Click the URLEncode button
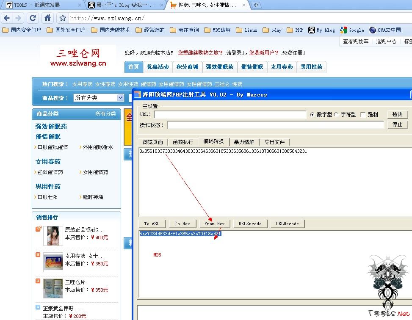 point(250,223)
